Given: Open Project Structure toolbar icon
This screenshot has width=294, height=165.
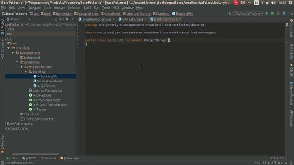Looking at the screenshot, I should [285, 13].
